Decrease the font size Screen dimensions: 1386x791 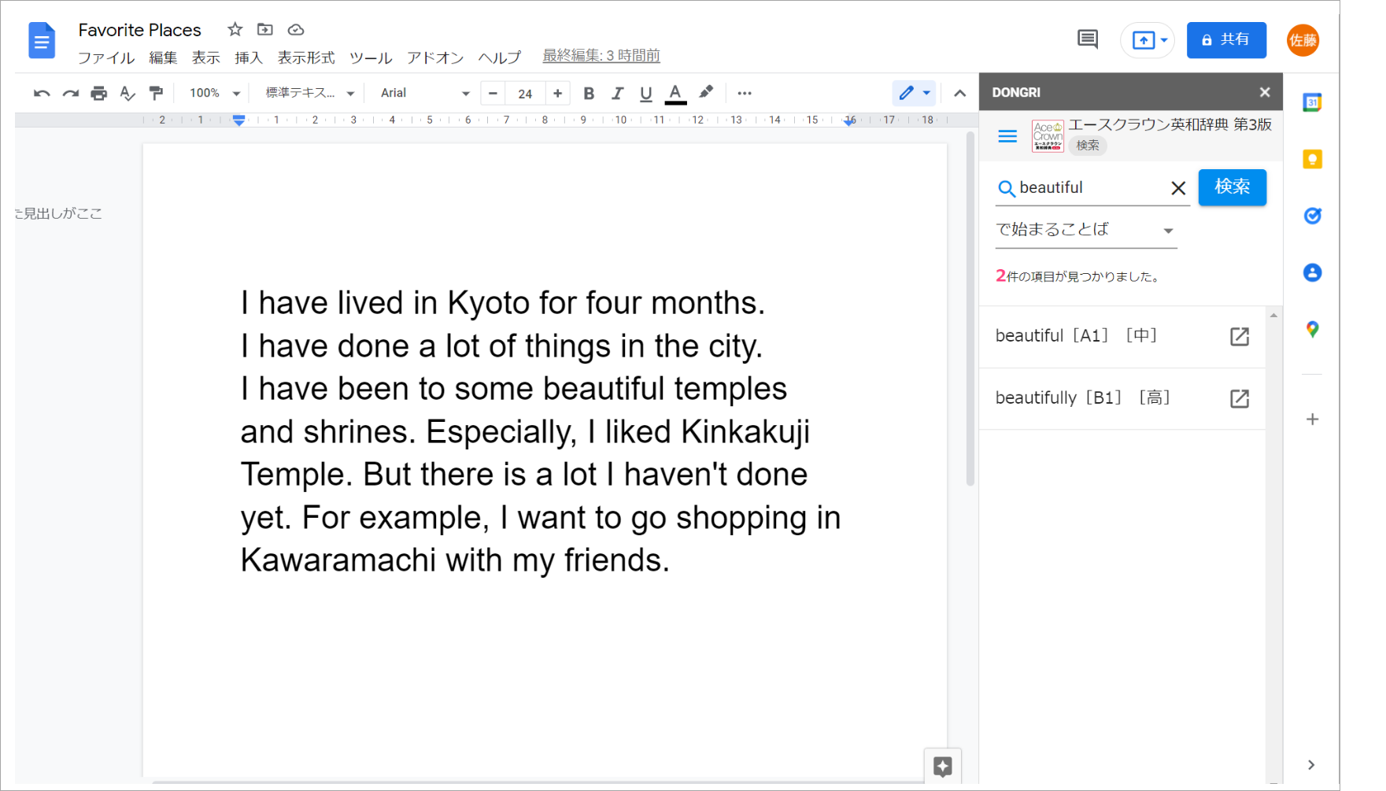(x=493, y=94)
